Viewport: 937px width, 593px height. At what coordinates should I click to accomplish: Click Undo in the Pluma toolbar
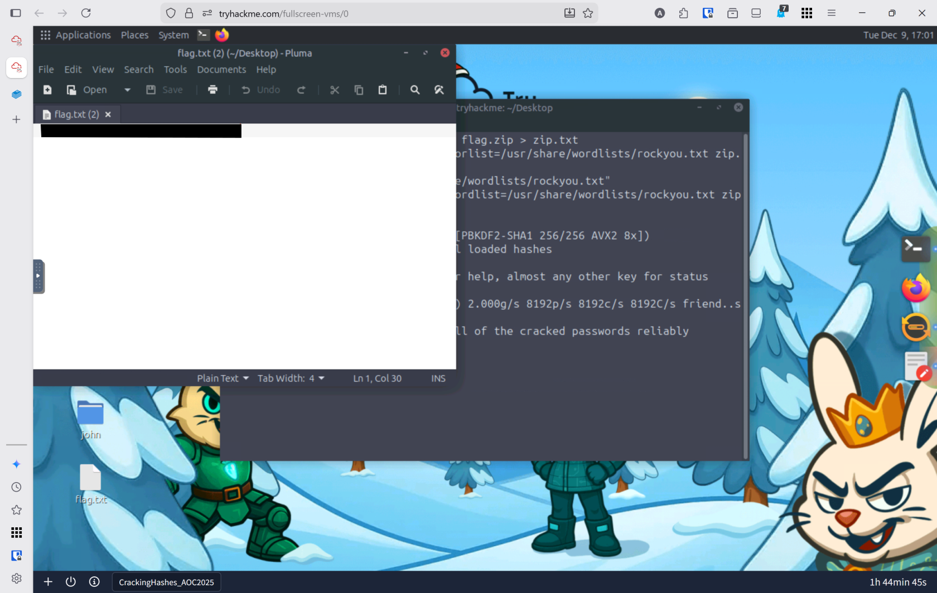260,90
